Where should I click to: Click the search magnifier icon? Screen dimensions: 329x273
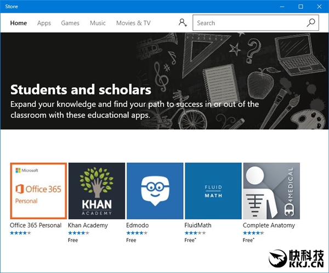311,23
